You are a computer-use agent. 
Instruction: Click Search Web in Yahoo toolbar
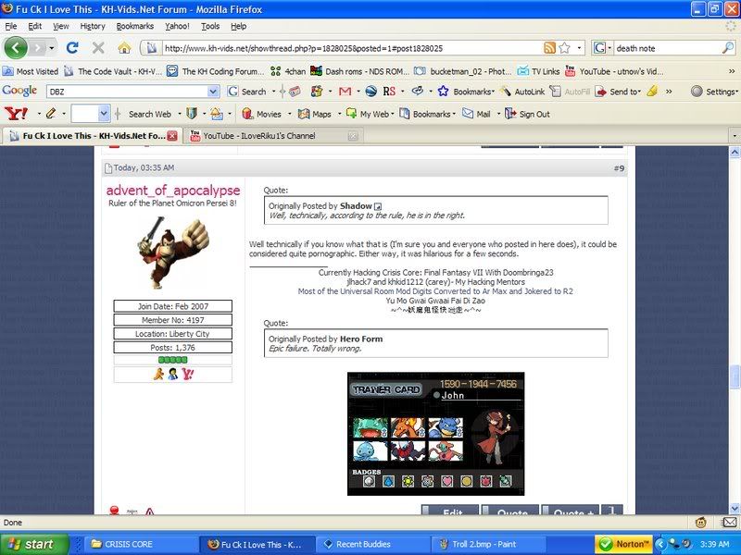coord(150,114)
